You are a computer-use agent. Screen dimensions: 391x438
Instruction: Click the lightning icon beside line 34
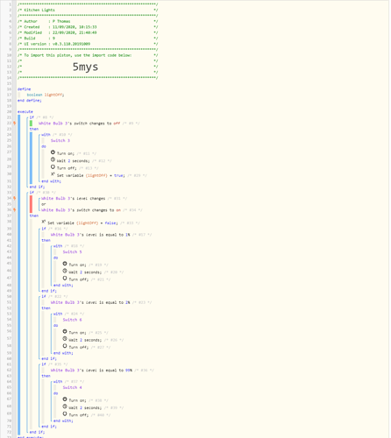click(x=14, y=198)
